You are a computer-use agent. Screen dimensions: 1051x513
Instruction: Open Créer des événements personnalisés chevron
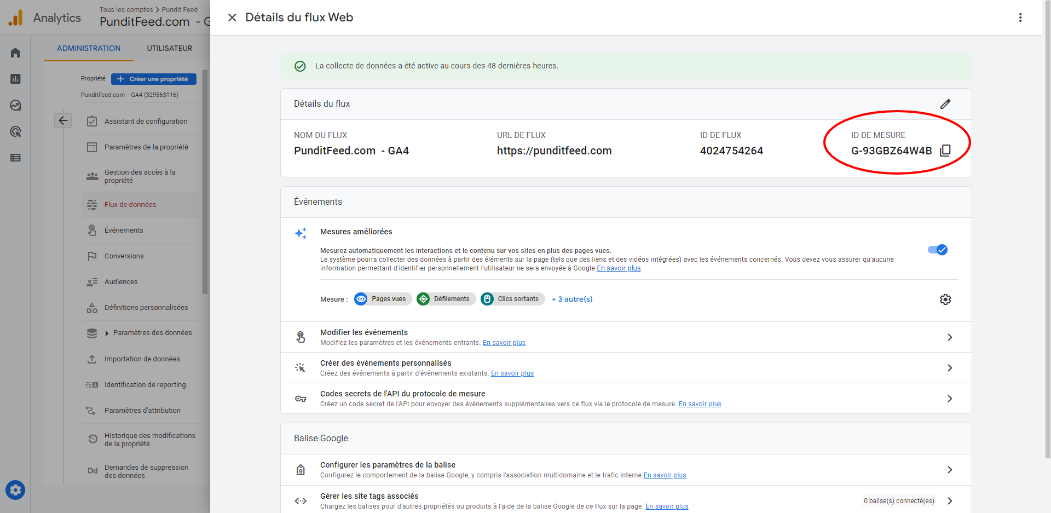[x=950, y=368]
